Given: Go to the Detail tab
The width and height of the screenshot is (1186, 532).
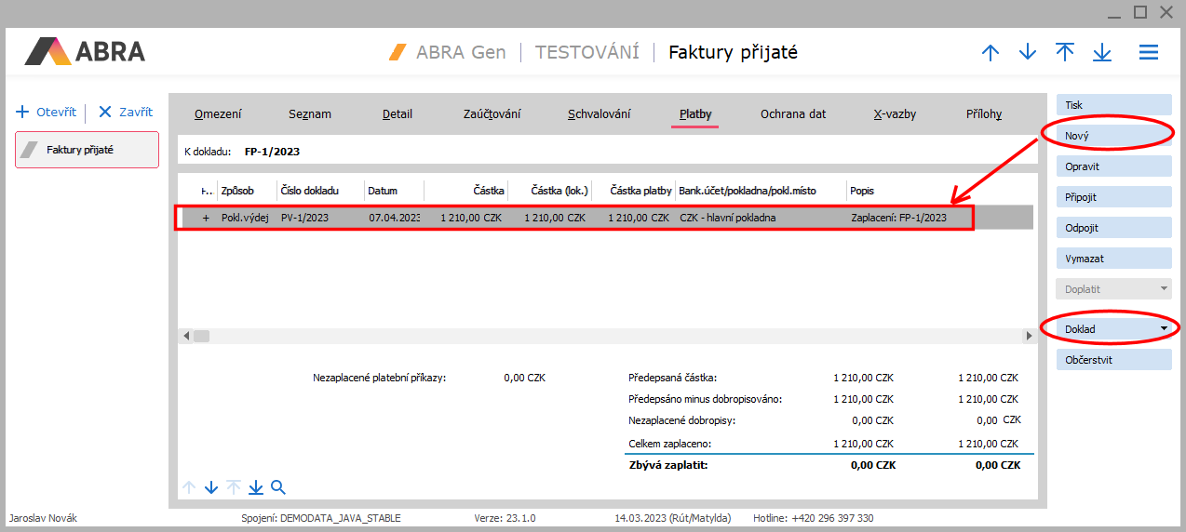Looking at the screenshot, I should 398,114.
